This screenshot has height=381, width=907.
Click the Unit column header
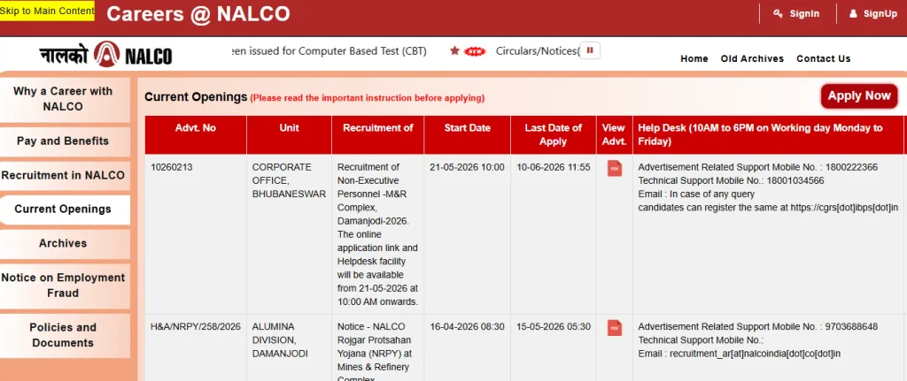pyautogui.click(x=290, y=134)
